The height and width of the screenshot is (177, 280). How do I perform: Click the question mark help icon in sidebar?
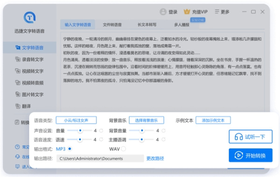click(17, 147)
